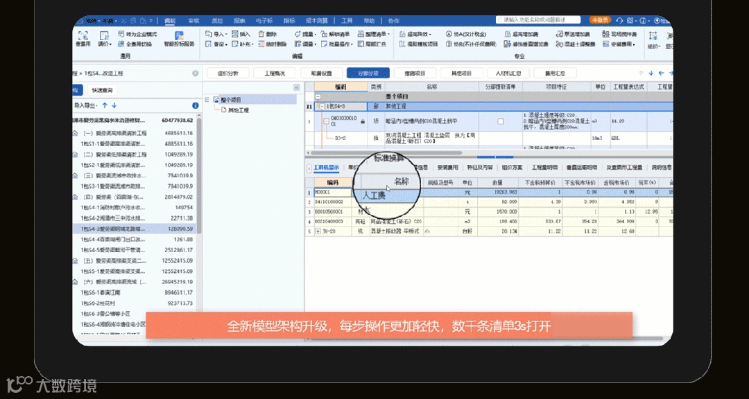The height and width of the screenshot is (399, 749).
Task: Click the 局部汇总 icon
Action: tap(361, 44)
